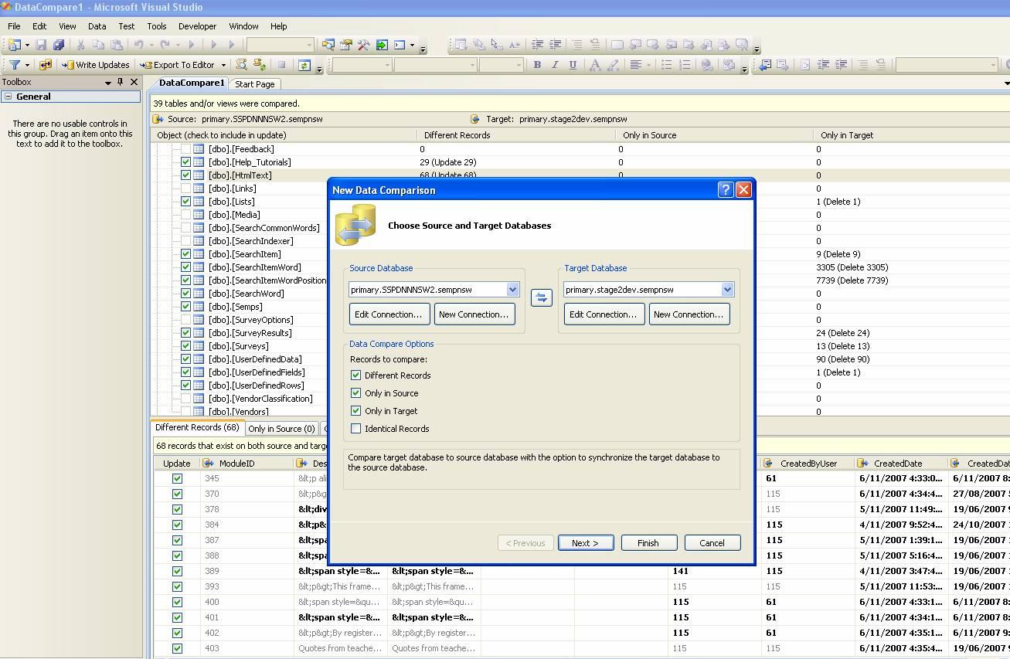The image size is (1010, 659).
Task: Close the Toolbox panel
Action: (x=134, y=82)
